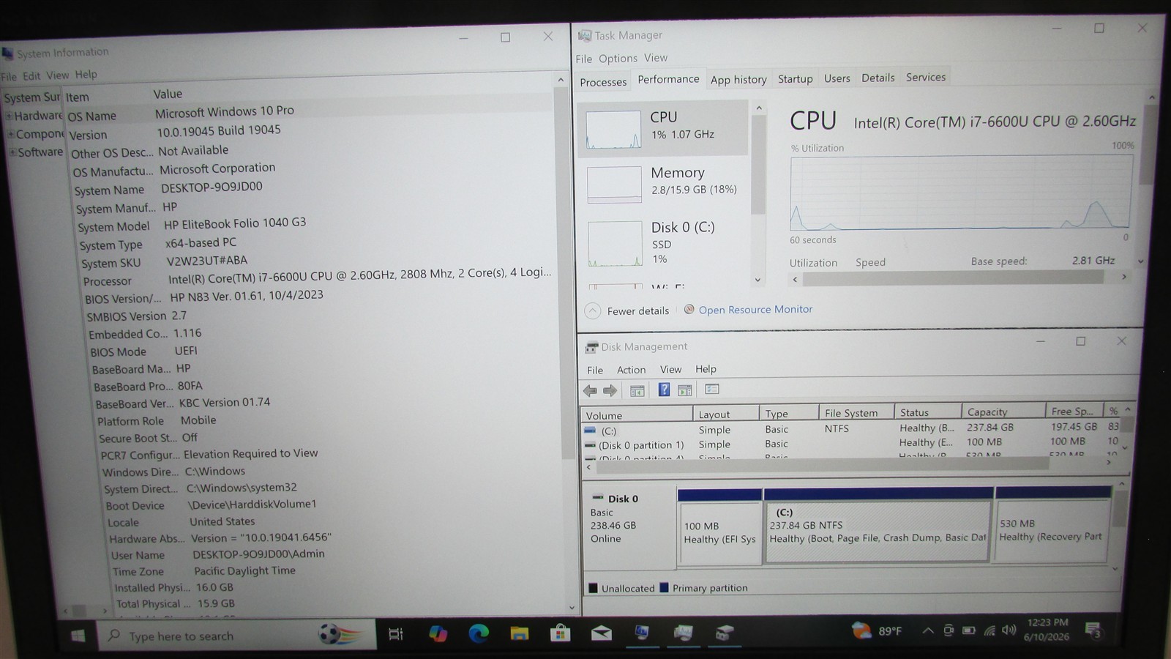Expand Hardware Resources tree node

coord(10,116)
